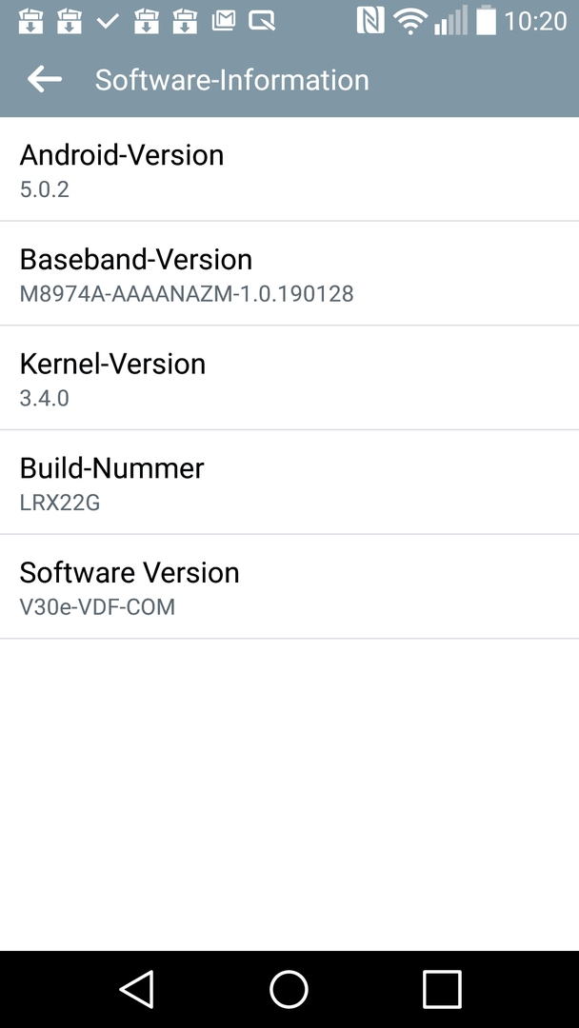
Task: Tap the checkmark notification icon
Action: point(108,21)
